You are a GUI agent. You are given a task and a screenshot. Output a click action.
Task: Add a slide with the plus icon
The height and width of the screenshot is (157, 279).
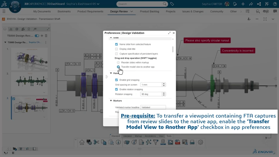tap(42, 35)
